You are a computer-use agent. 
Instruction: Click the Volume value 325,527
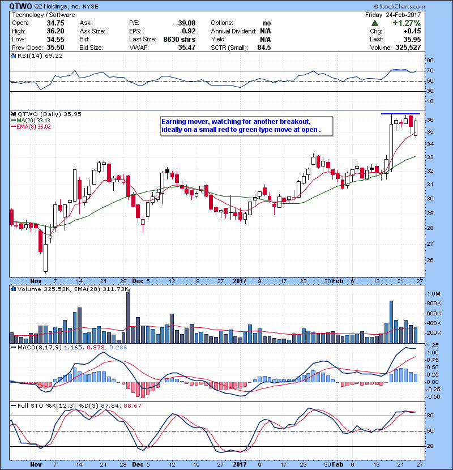pos(408,48)
